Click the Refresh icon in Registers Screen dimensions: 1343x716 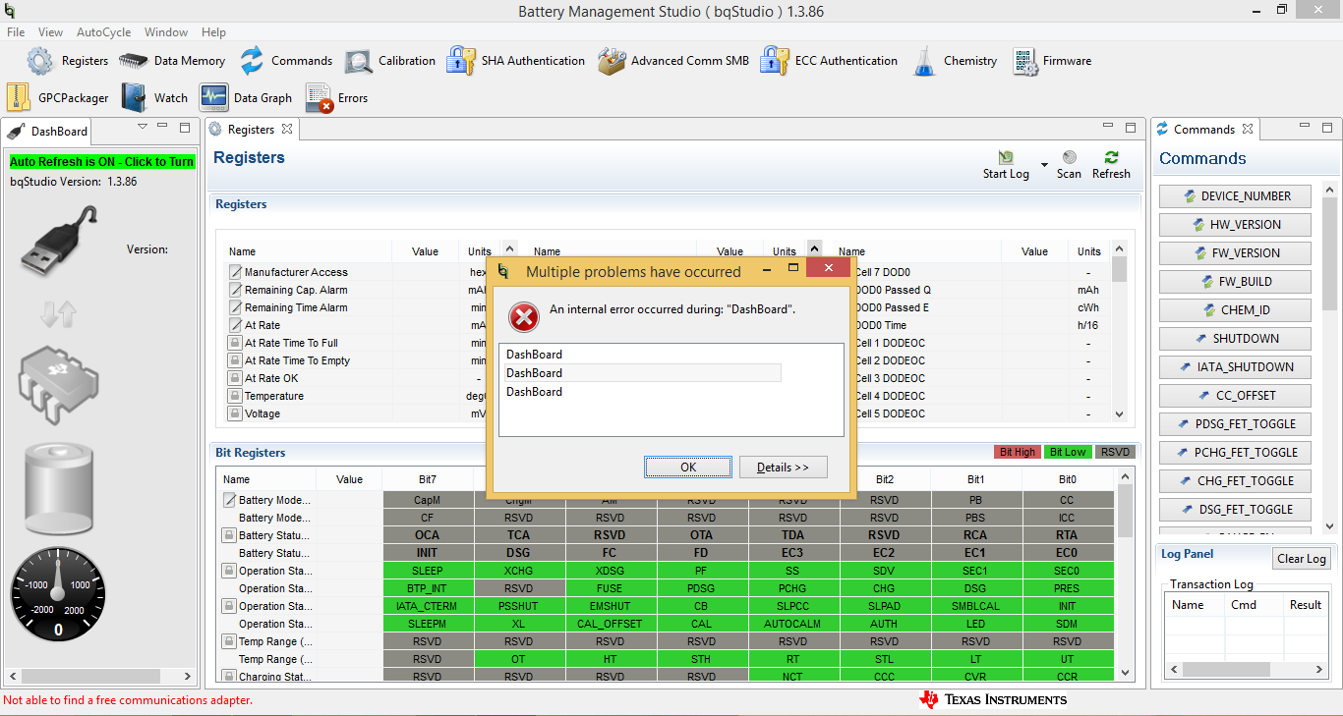[1111, 157]
